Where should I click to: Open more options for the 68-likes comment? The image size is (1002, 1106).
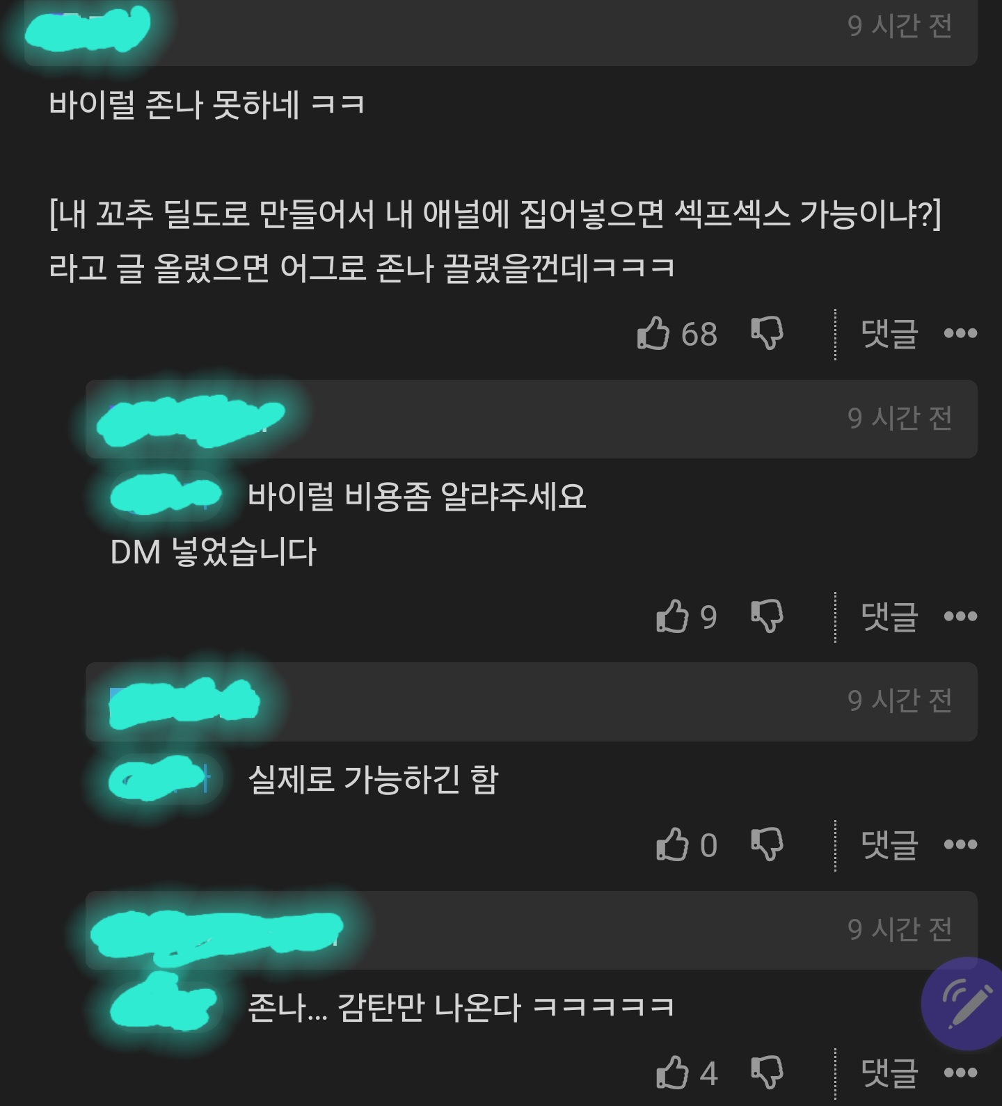pos(960,334)
